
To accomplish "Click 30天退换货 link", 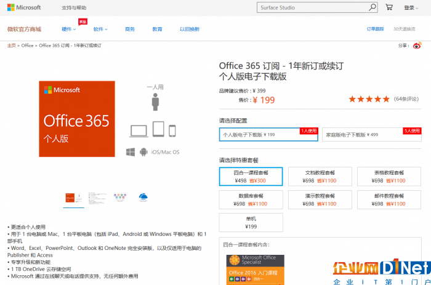I will tap(404, 29).
